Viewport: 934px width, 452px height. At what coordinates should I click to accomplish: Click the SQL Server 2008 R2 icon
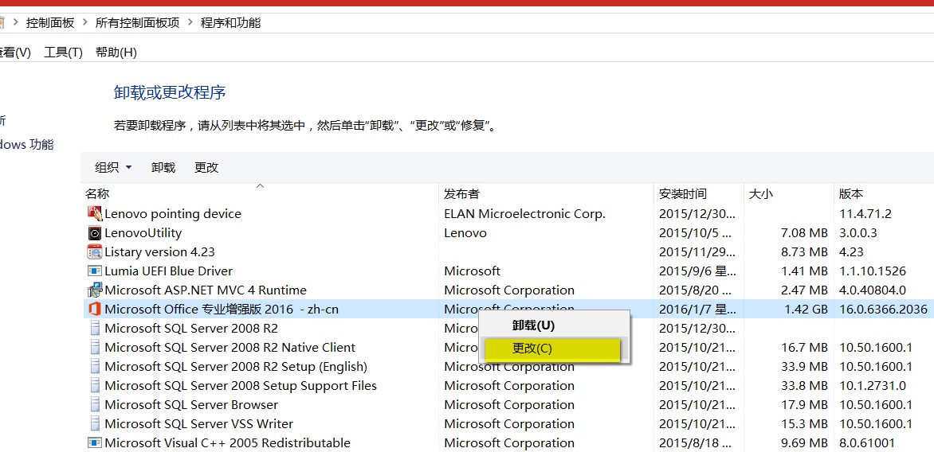(95, 328)
